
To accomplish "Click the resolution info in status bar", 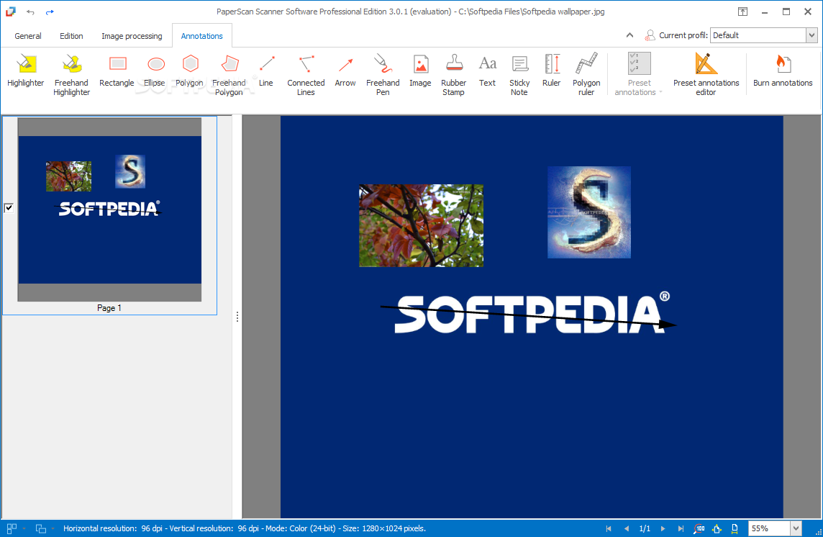I will (245, 528).
